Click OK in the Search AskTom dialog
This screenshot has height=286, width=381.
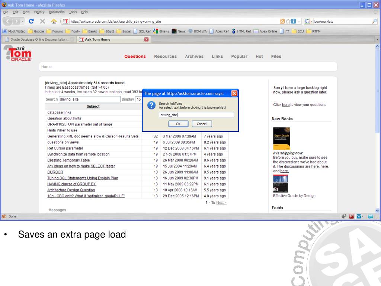[x=178, y=124]
